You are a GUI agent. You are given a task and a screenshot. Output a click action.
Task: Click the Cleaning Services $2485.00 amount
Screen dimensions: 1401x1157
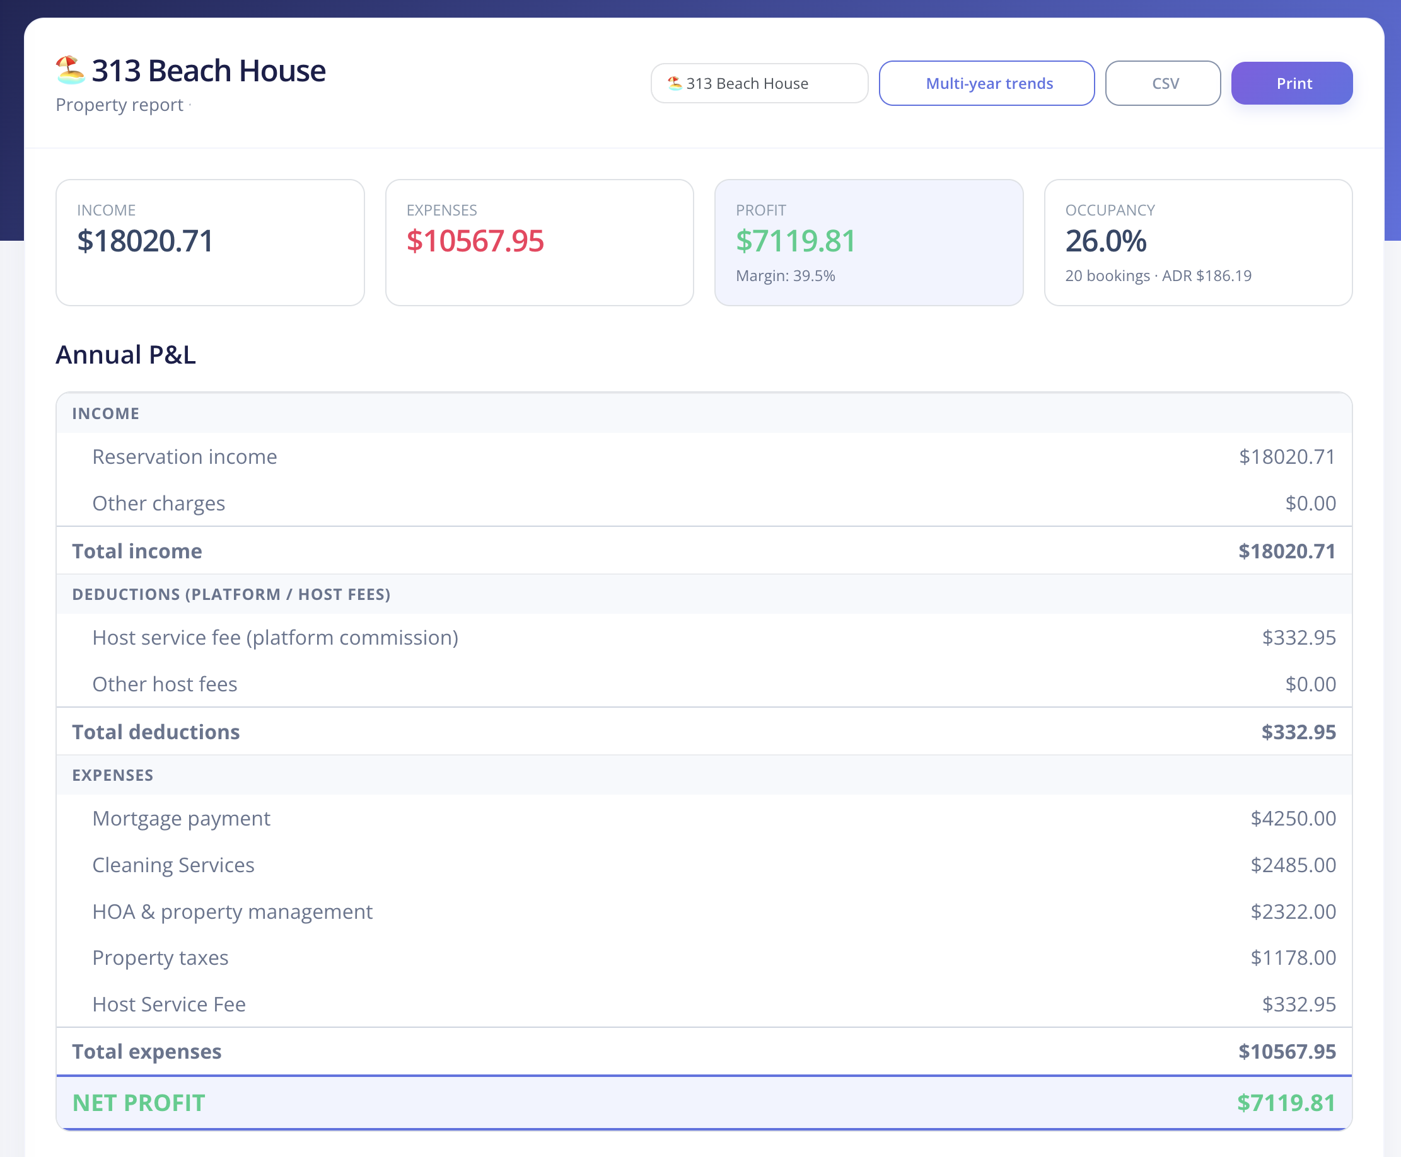(x=1293, y=865)
